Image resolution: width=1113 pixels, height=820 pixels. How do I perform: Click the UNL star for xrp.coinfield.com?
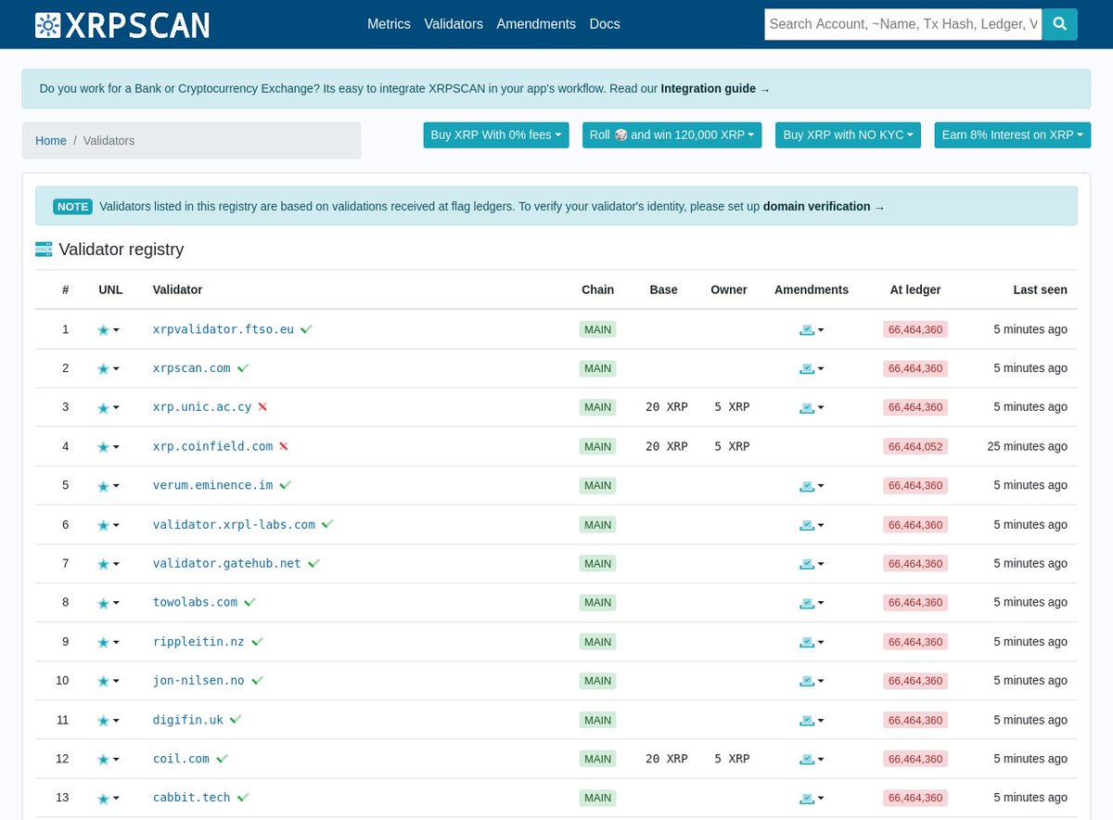[x=103, y=446]
